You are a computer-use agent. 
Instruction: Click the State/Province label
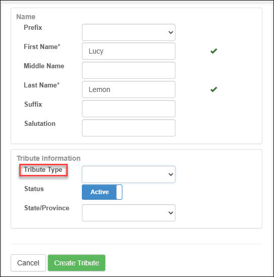47,208
